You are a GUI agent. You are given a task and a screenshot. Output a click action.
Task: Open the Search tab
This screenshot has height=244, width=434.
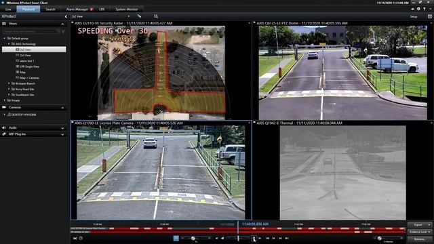[50, 9]
